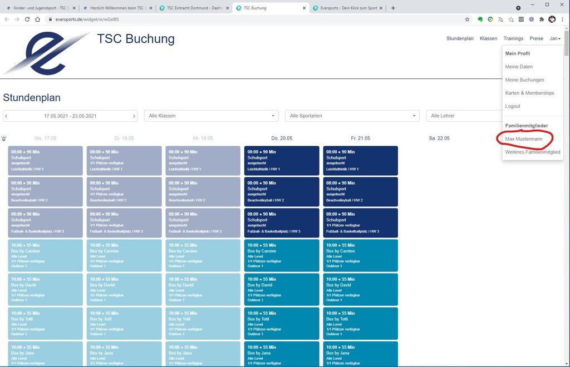Click Logout in the profile menu
Image resolution: width=570 pixels, height=367 pixels.
pyautogui.click(x=513, y=106)
